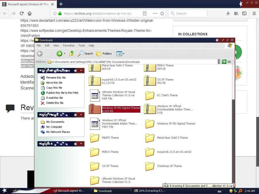Viewport: 259px width, 194px height.
Task: Select Windows XP Official Addon PART file
Action: [x=114, y=124]
